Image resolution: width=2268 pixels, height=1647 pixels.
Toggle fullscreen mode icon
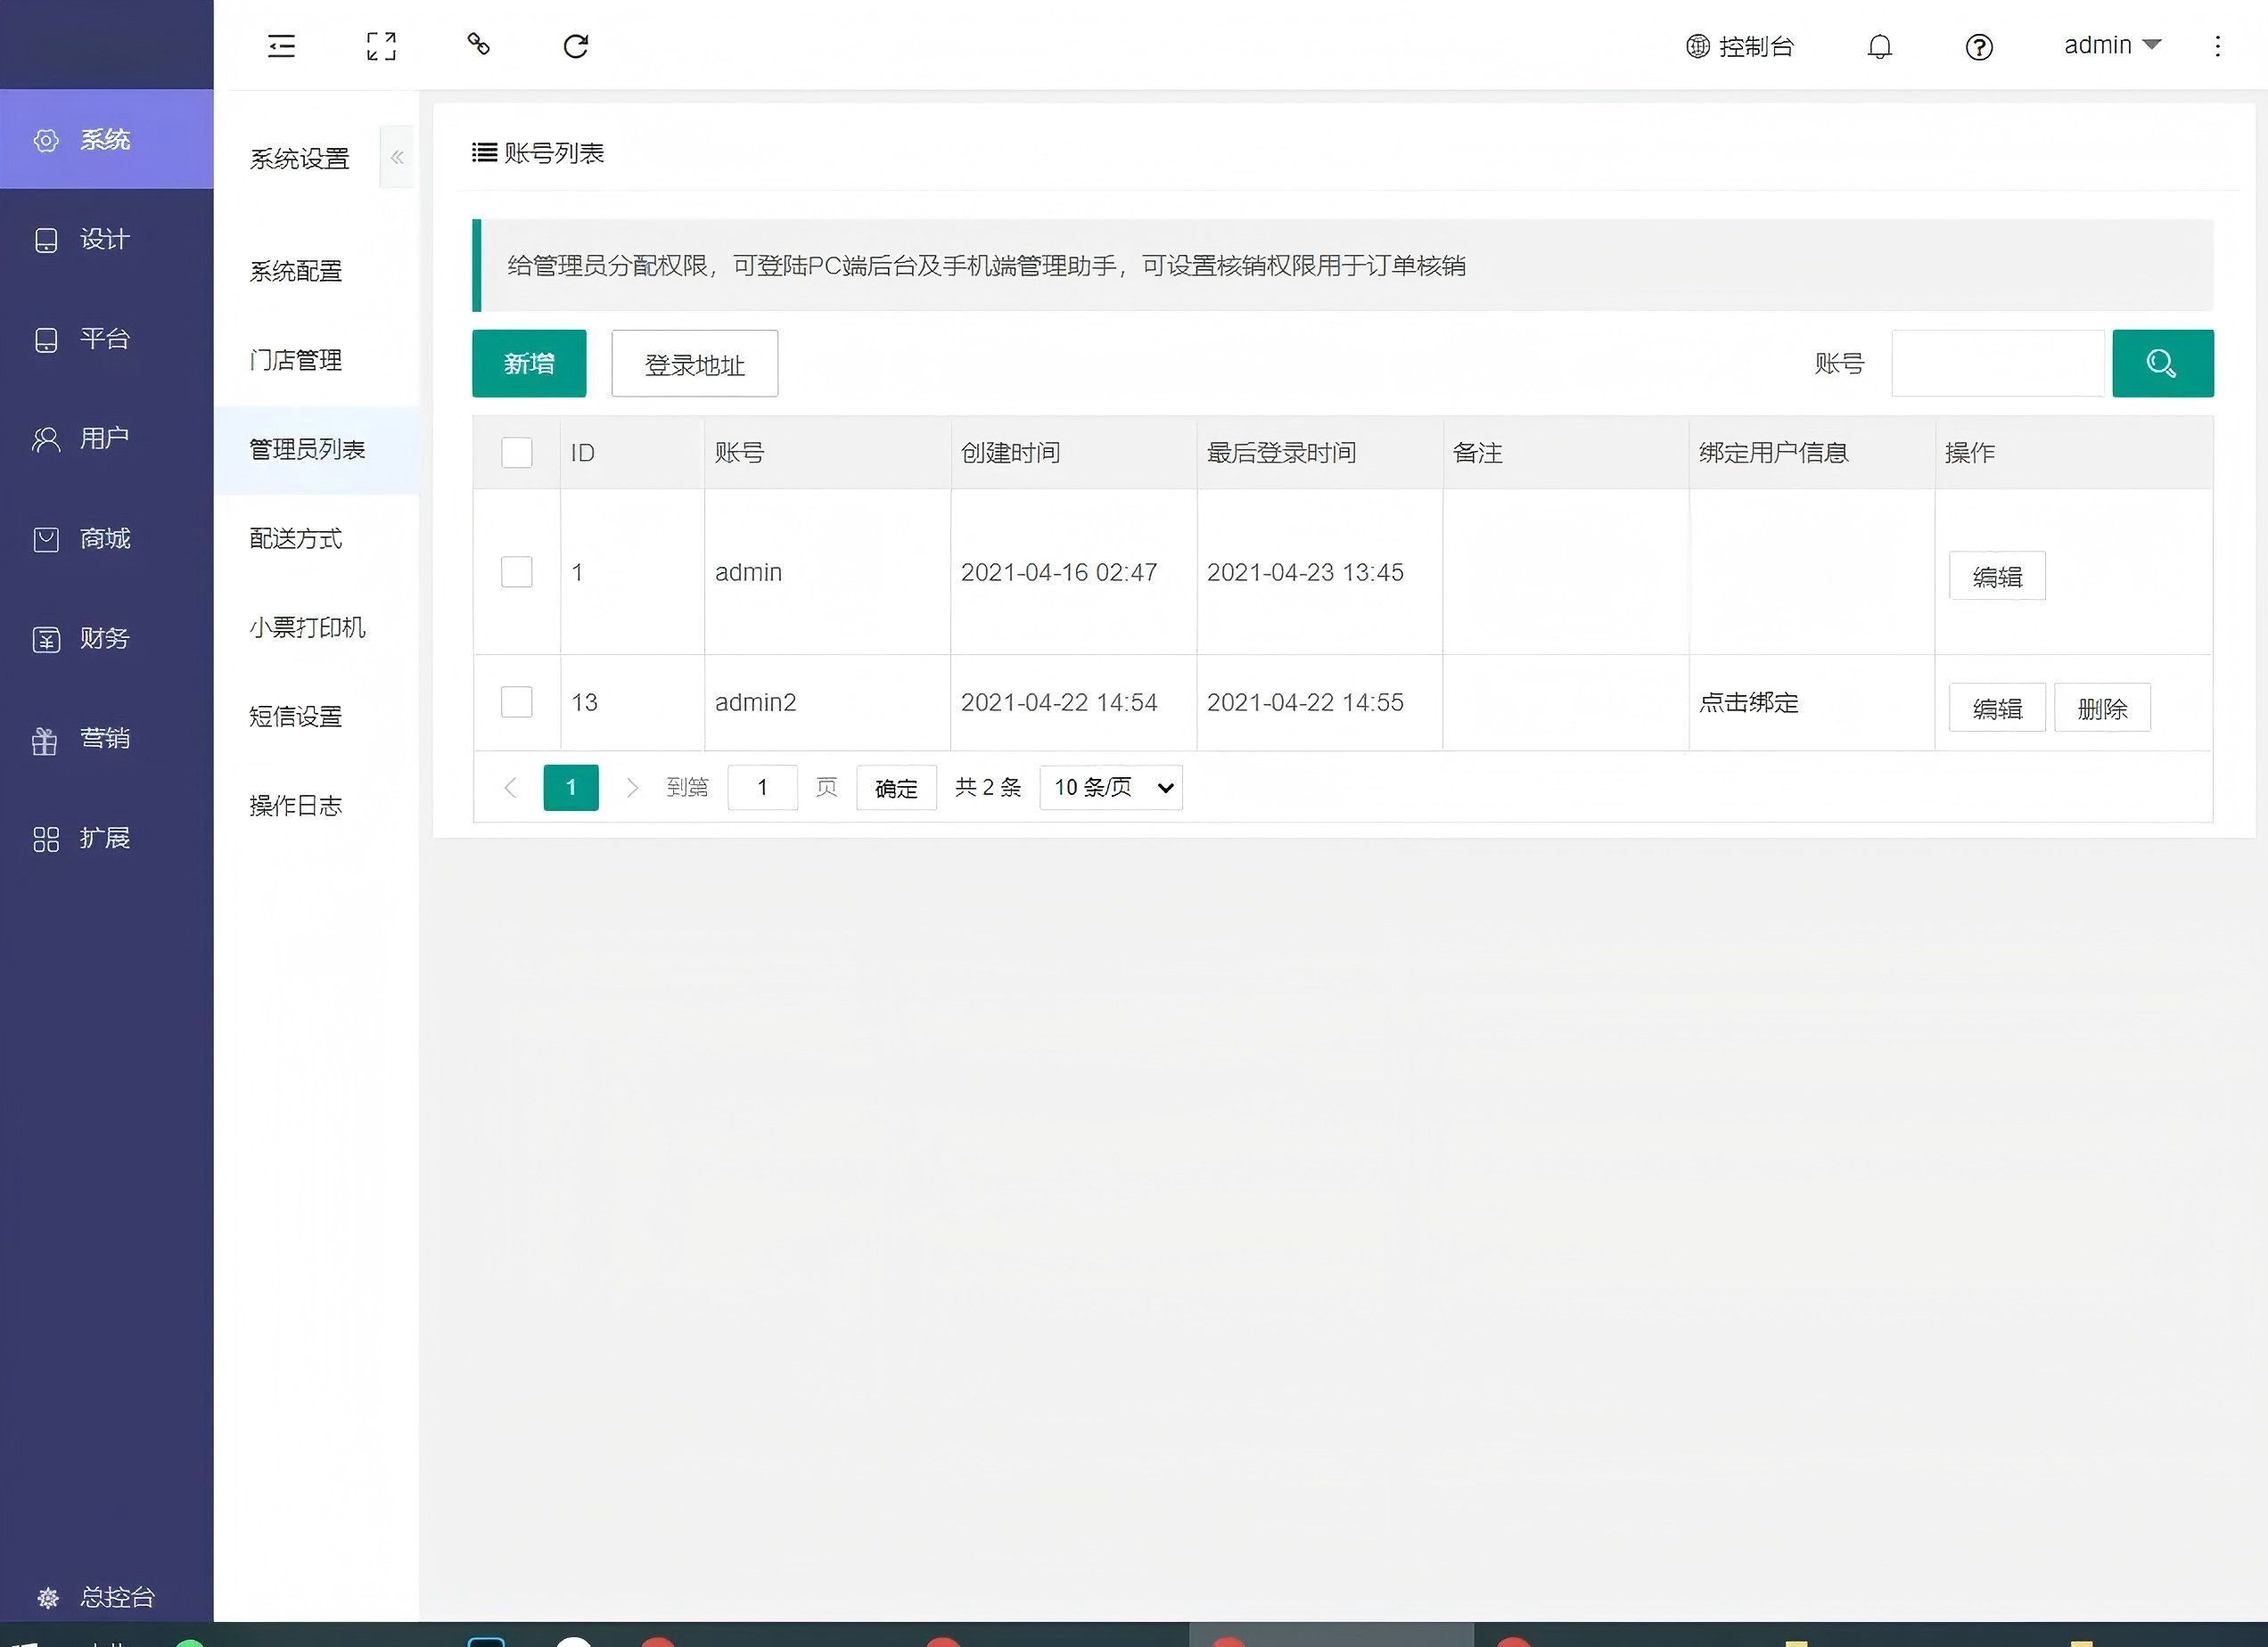tap(381, 46)
